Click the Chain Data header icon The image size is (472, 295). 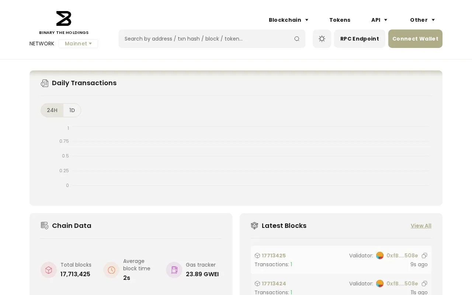(45, 226)
